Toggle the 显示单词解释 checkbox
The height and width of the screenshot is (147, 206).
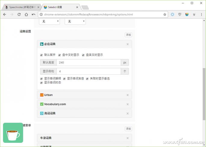pyautogui.click(x=42, y=79)
